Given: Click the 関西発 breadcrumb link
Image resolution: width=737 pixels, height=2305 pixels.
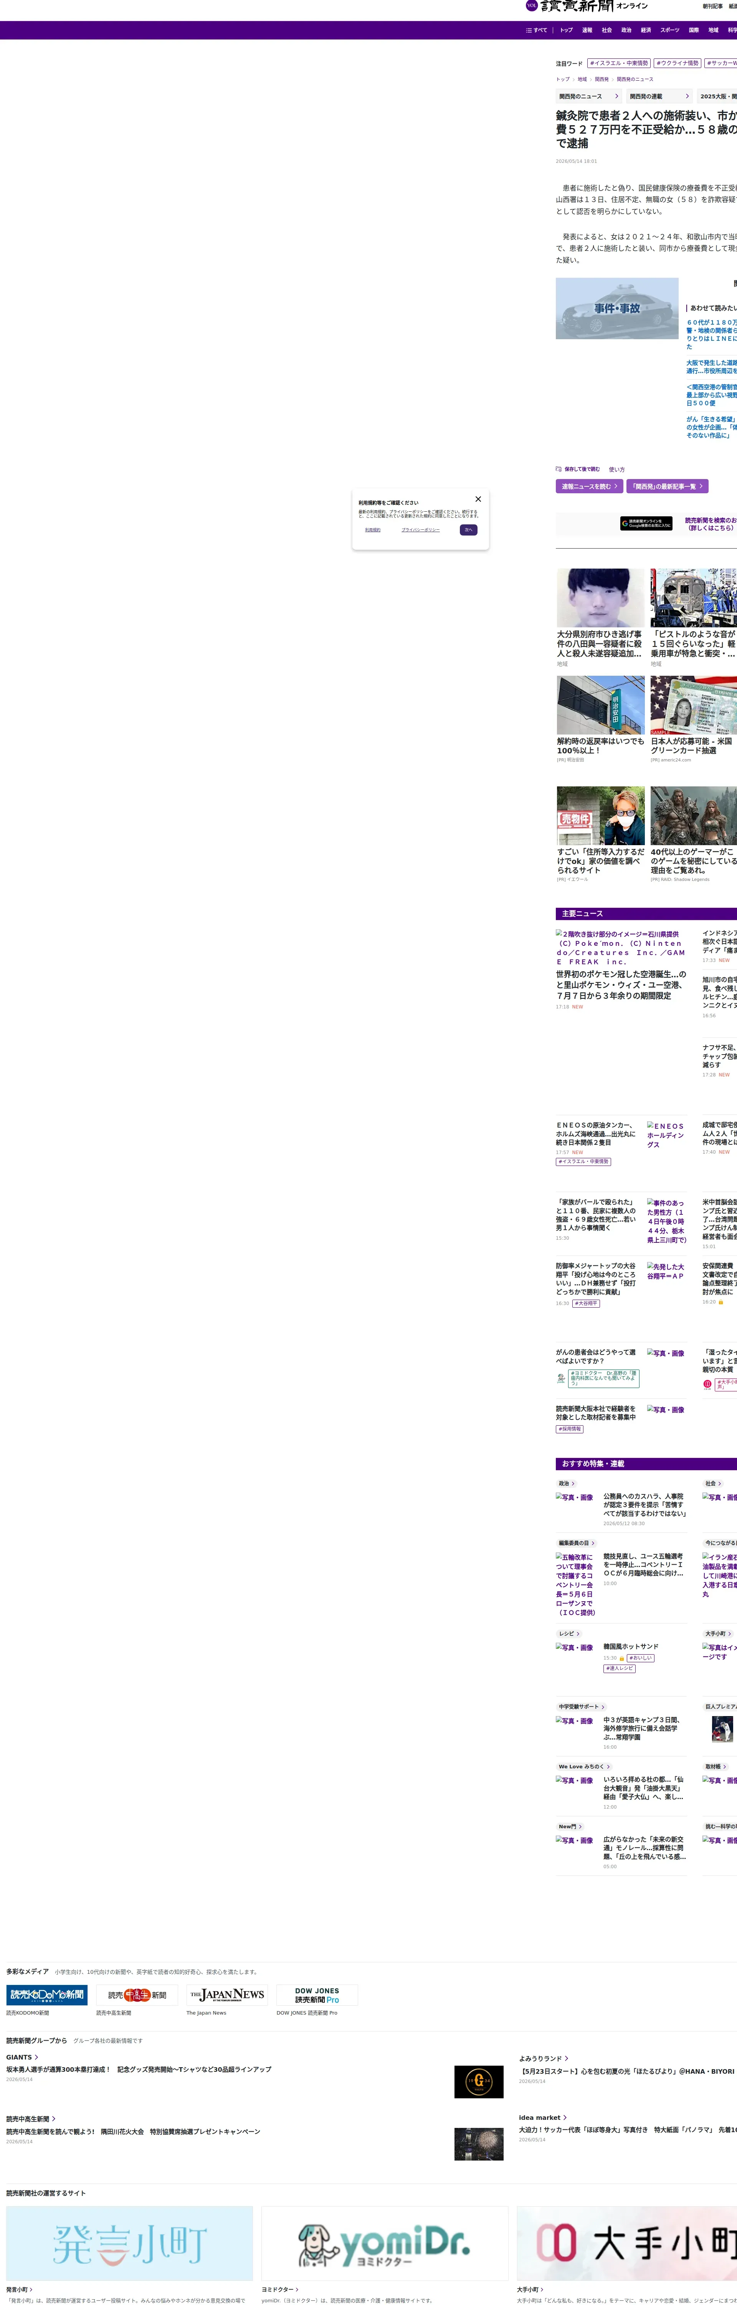Looking at the screenshot, I should (602, 80).
